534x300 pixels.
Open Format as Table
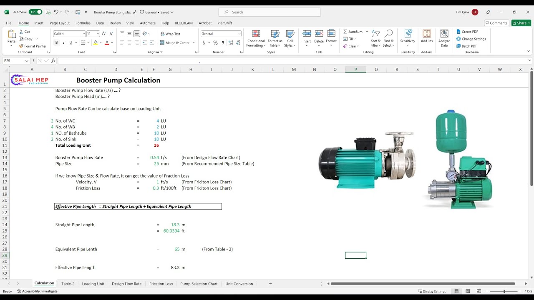click(275, 38)
